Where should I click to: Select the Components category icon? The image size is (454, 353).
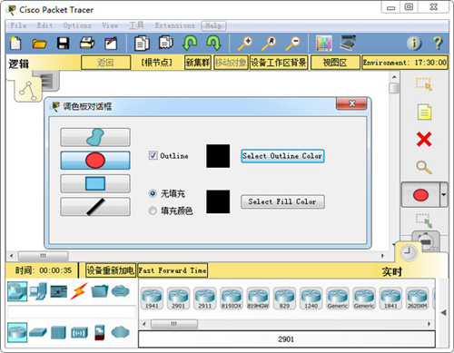(x=59, y=291)
